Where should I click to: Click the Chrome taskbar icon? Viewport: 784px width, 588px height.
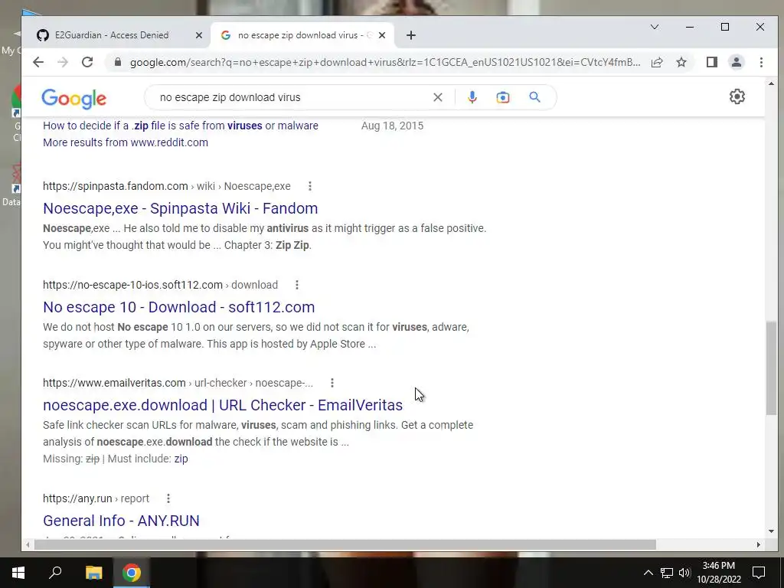(132, 573)
